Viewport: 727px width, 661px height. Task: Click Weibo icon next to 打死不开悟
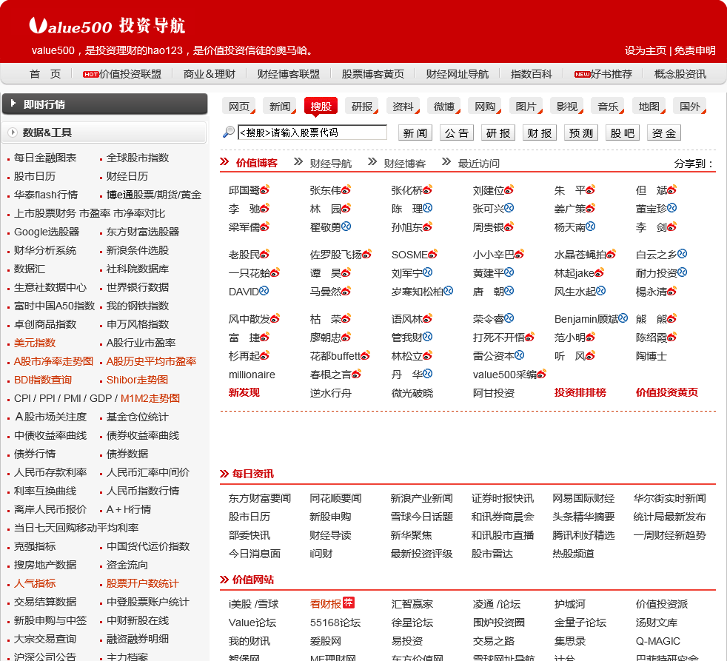pos(529,337)
